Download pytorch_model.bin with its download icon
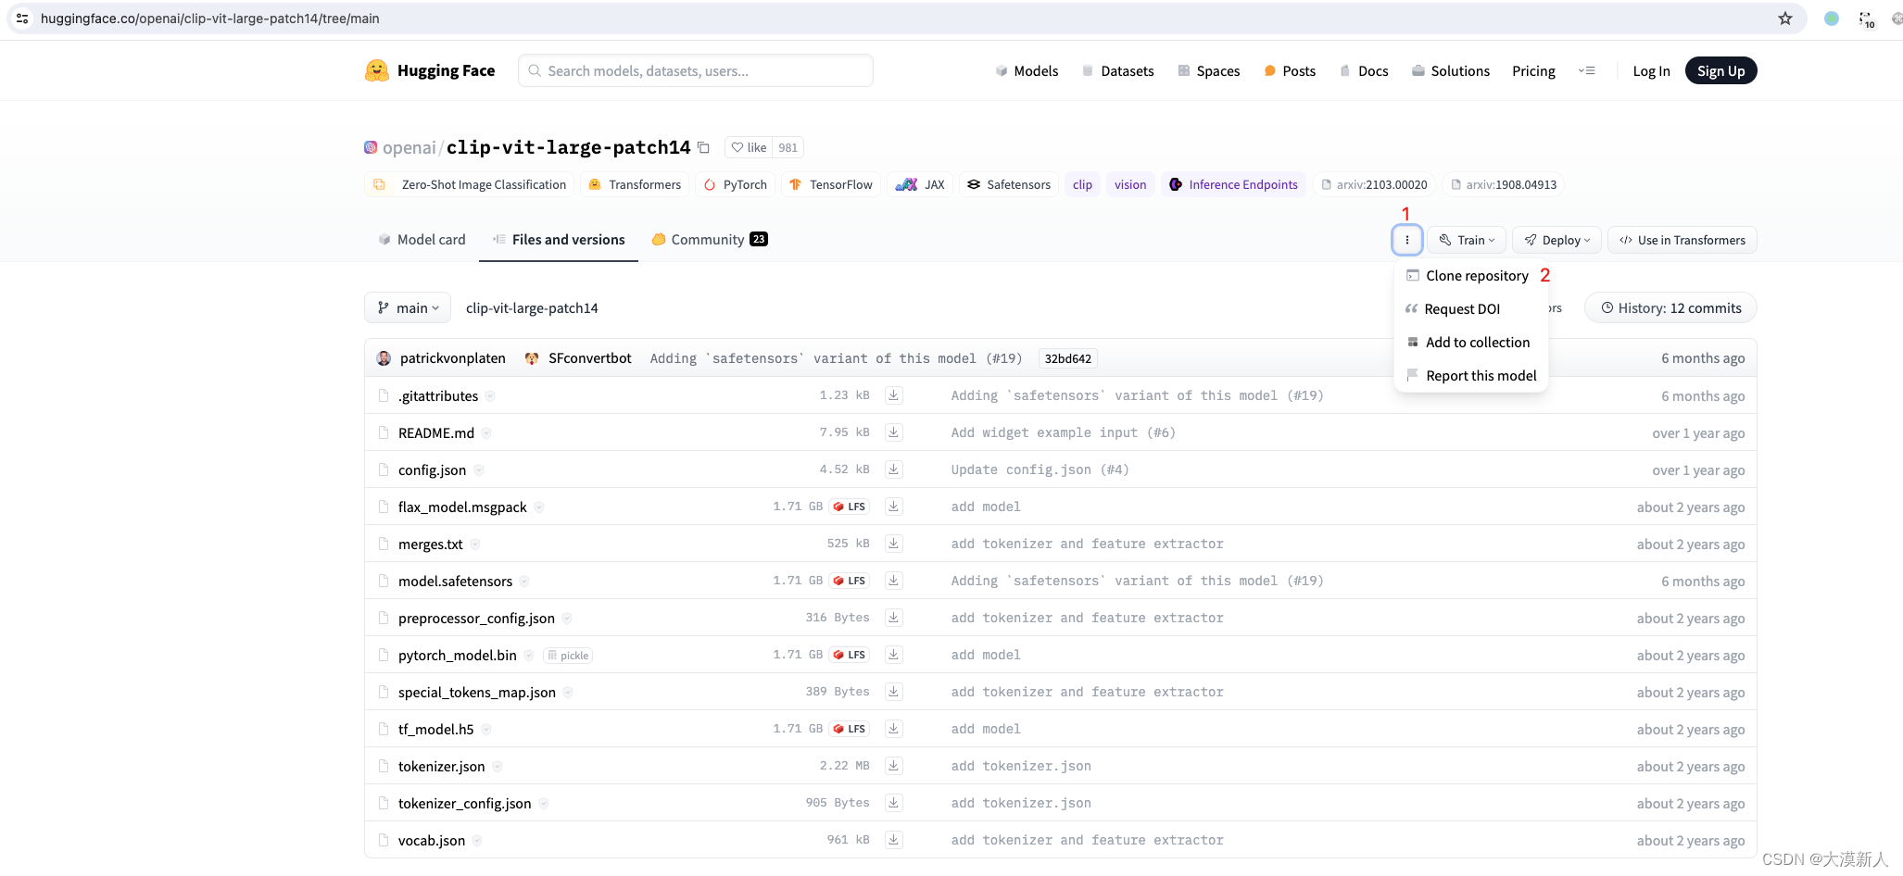1903x876 pixels. point(893,655)
